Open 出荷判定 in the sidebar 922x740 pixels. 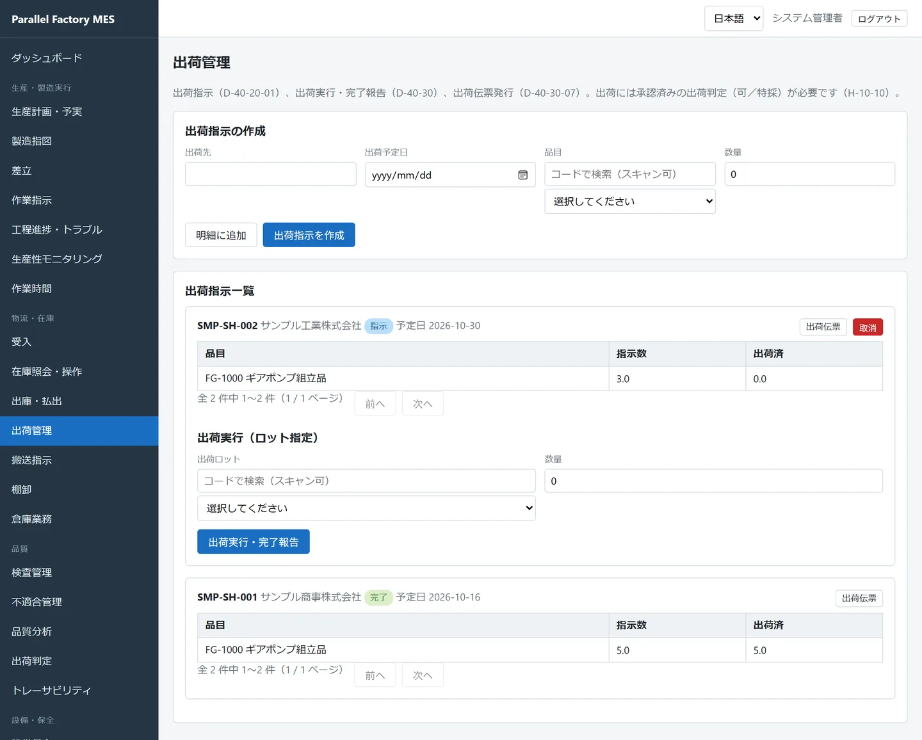[79, 661]
